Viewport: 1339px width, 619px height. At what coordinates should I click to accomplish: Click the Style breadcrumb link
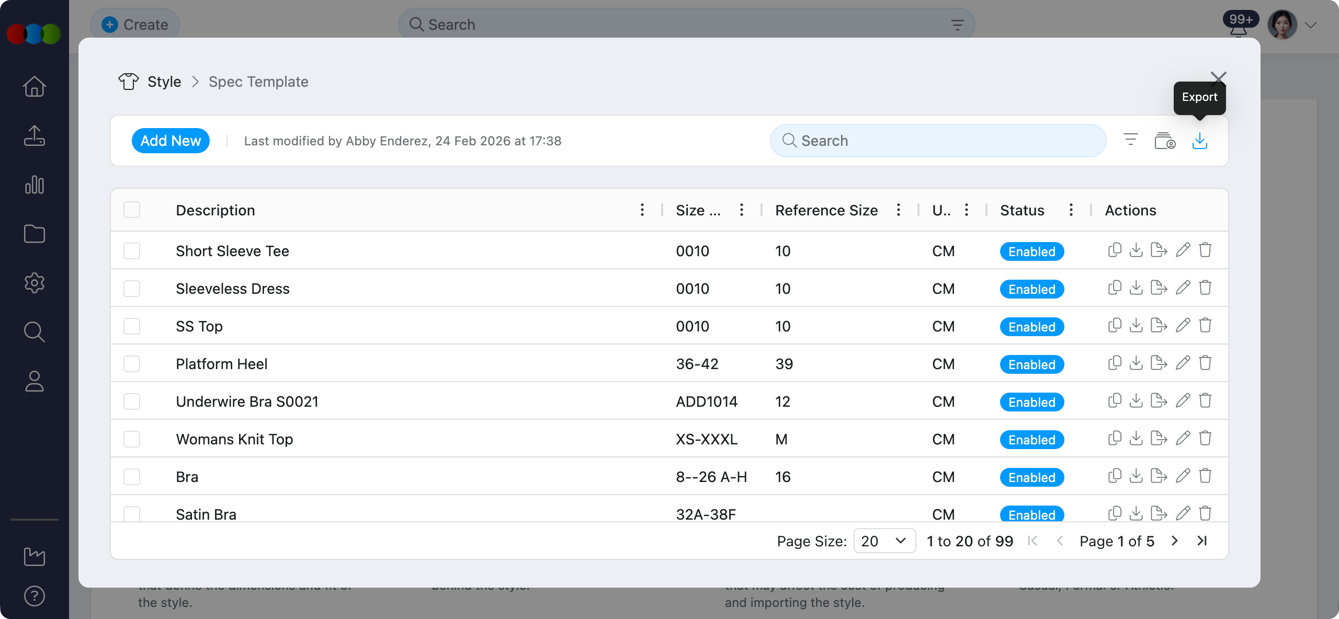pyautogui.click(x=164, y=82)
